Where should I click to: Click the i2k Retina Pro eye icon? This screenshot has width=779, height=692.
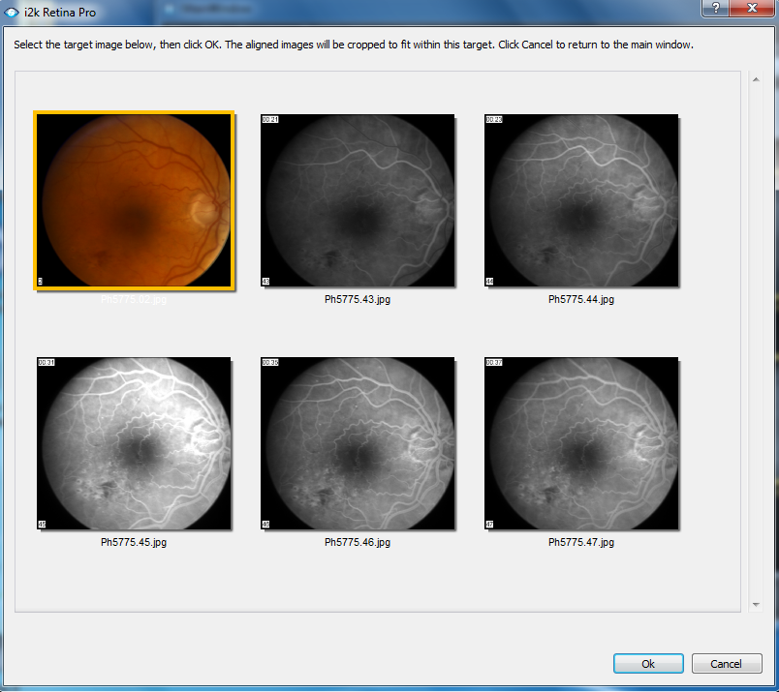[11, 13]
